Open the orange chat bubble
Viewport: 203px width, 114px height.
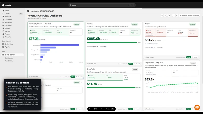pos(197,107)
